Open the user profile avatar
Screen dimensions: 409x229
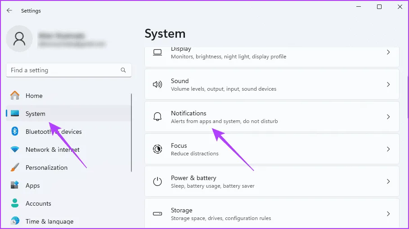click(x=19, y=39)
